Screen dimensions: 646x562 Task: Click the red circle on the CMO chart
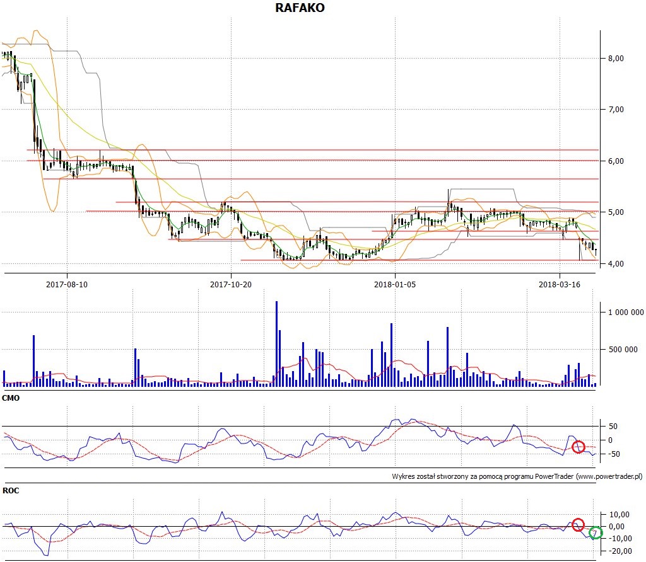click(x=578, y=447)
